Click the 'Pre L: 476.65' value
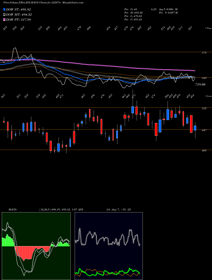Screen dimensions: 212x280 click(x=133, y=16)
